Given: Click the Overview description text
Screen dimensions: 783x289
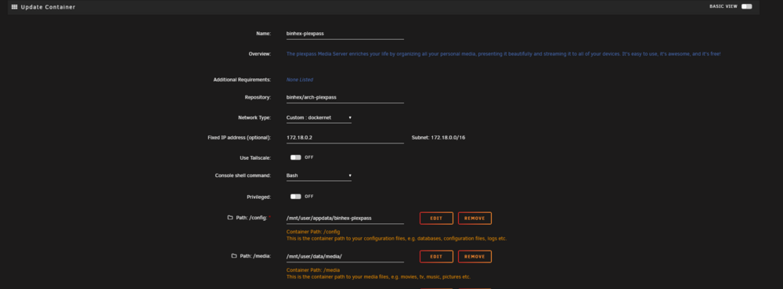Looking at the screenshot, I should click(503, 53).
